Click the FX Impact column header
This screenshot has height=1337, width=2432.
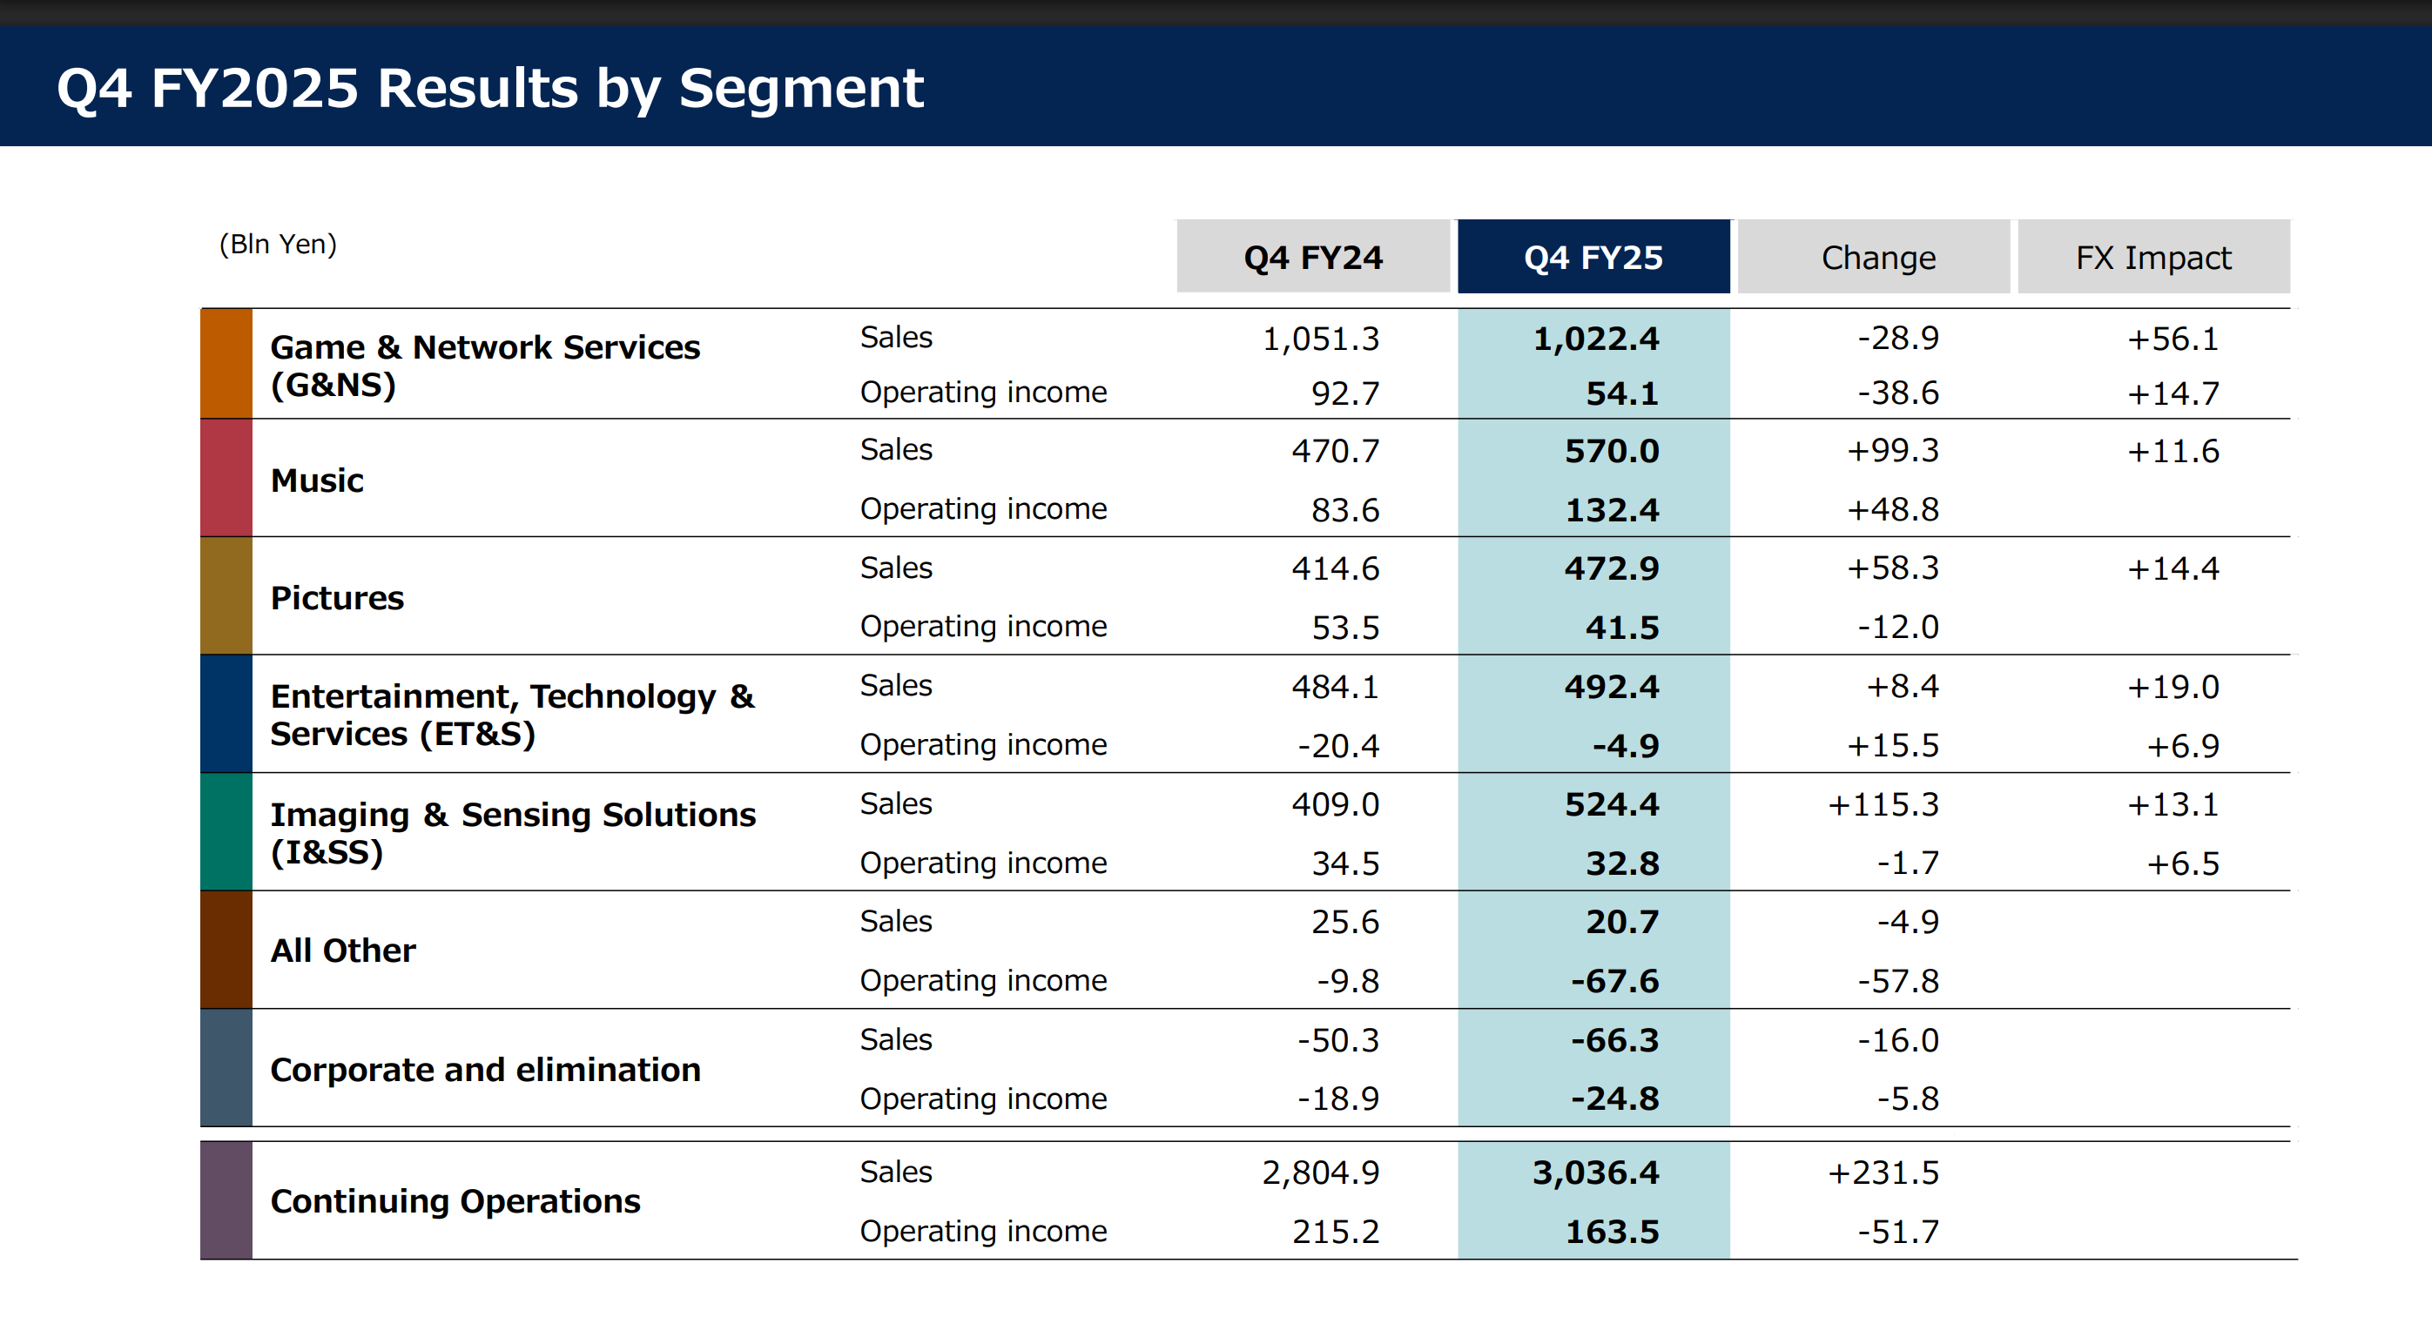click(2153, 257)
